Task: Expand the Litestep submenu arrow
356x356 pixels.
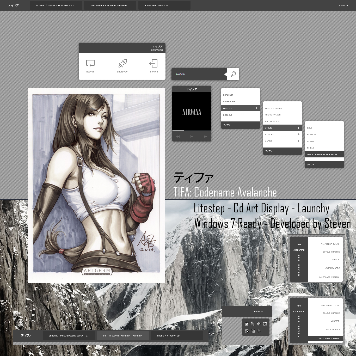Action: (x=257, y=108)
